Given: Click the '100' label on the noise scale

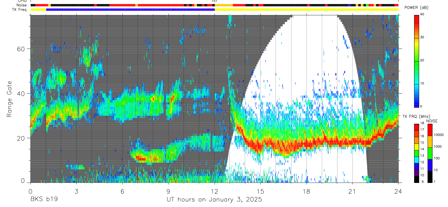Looking at the screenshot, I should pos(436,158).
